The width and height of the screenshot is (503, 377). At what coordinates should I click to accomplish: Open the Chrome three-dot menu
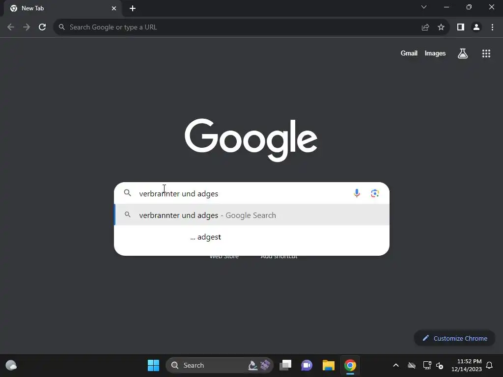pos(492,27)
